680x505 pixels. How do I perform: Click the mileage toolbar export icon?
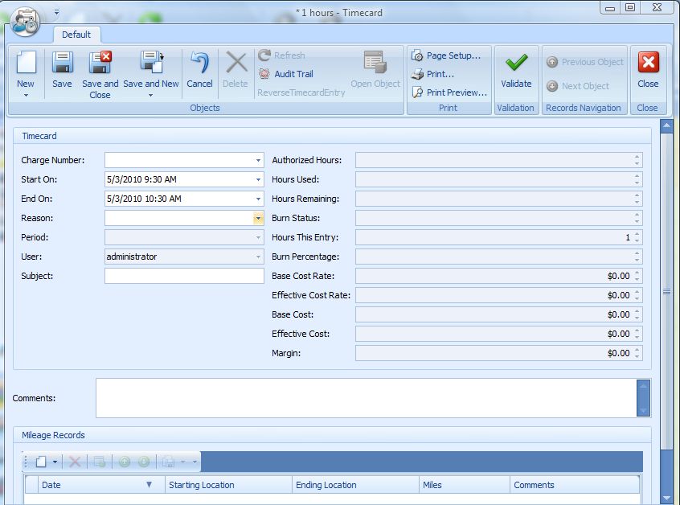168,462
